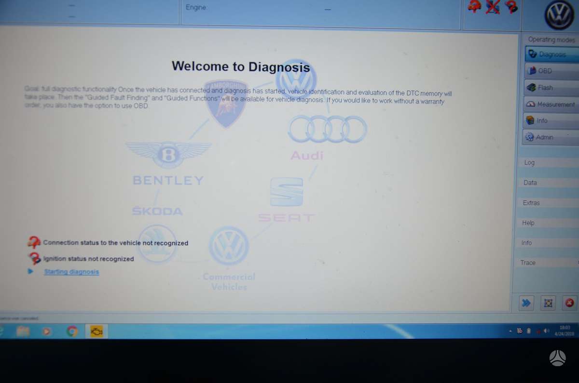Click the battery tray icon

pyautogui.click(x=528, y=331)
